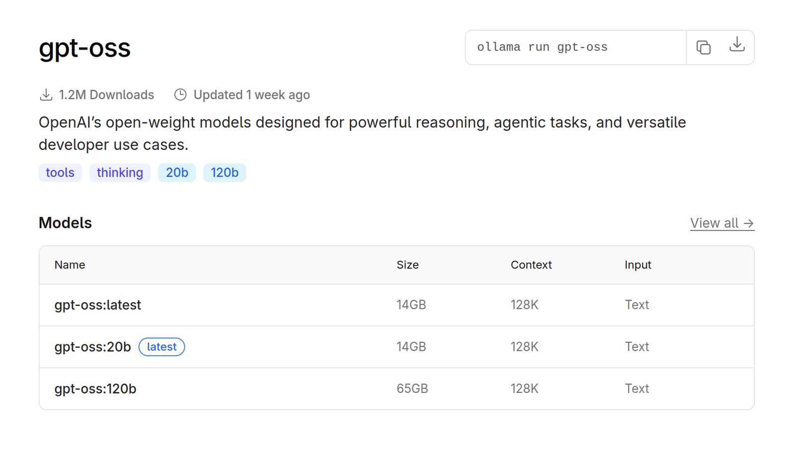Image resolution: width=795 pixels, height=450 pixels.
Task: Open gpt-oss:latest model
Action: pyautogui.click(x=98, y=305)
